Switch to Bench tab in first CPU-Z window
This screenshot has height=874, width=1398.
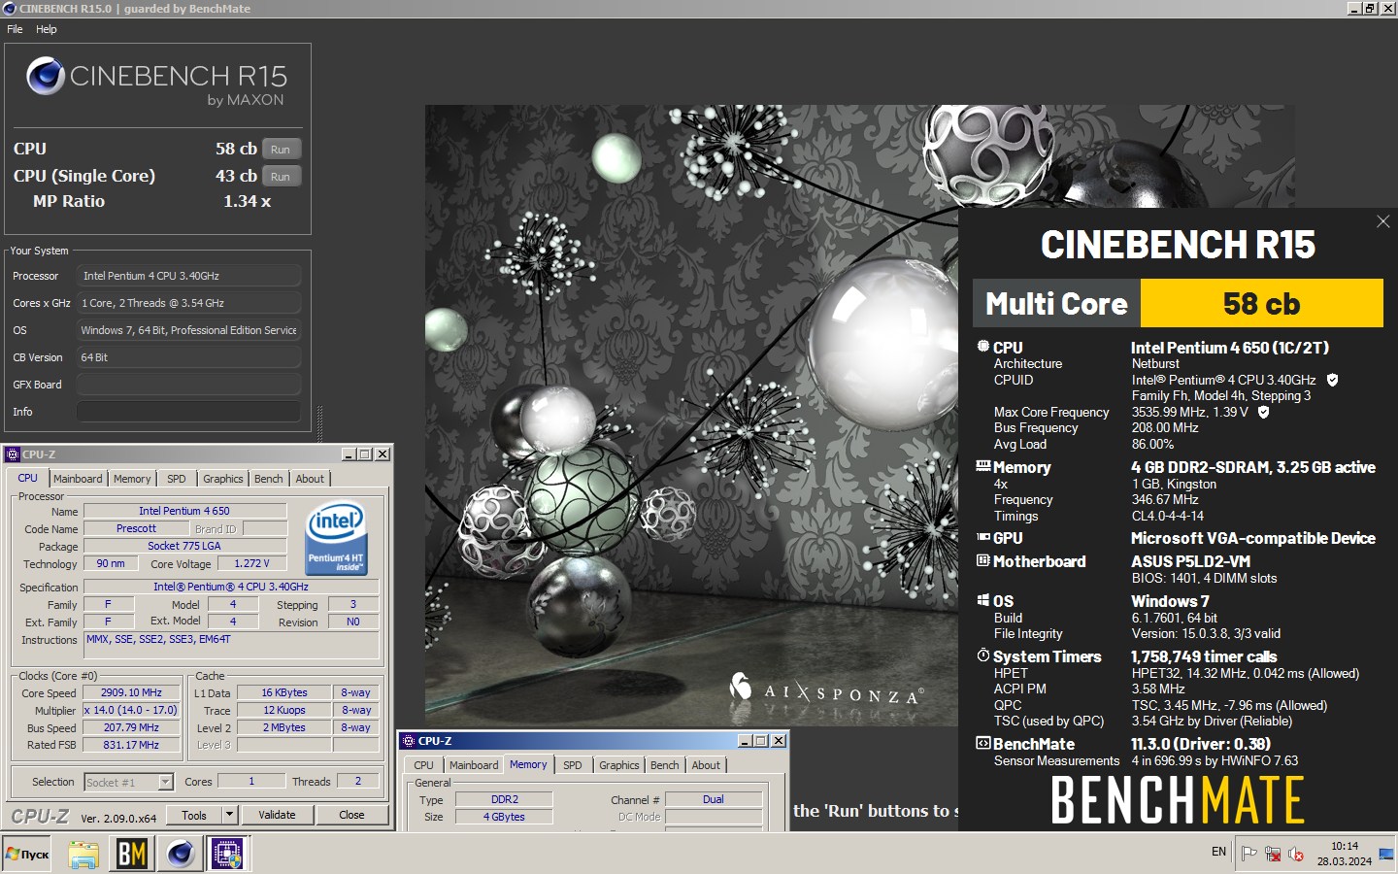[x=269, y=479]
